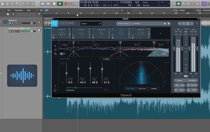Select the Equalizer module
210x132 pixels.
click(82, 33)
